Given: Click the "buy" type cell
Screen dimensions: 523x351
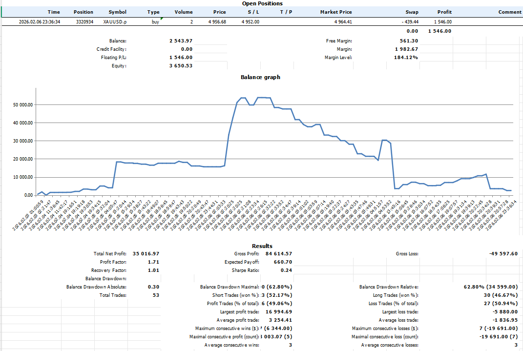Looking at the screenshot, I should tap(155, 21).
